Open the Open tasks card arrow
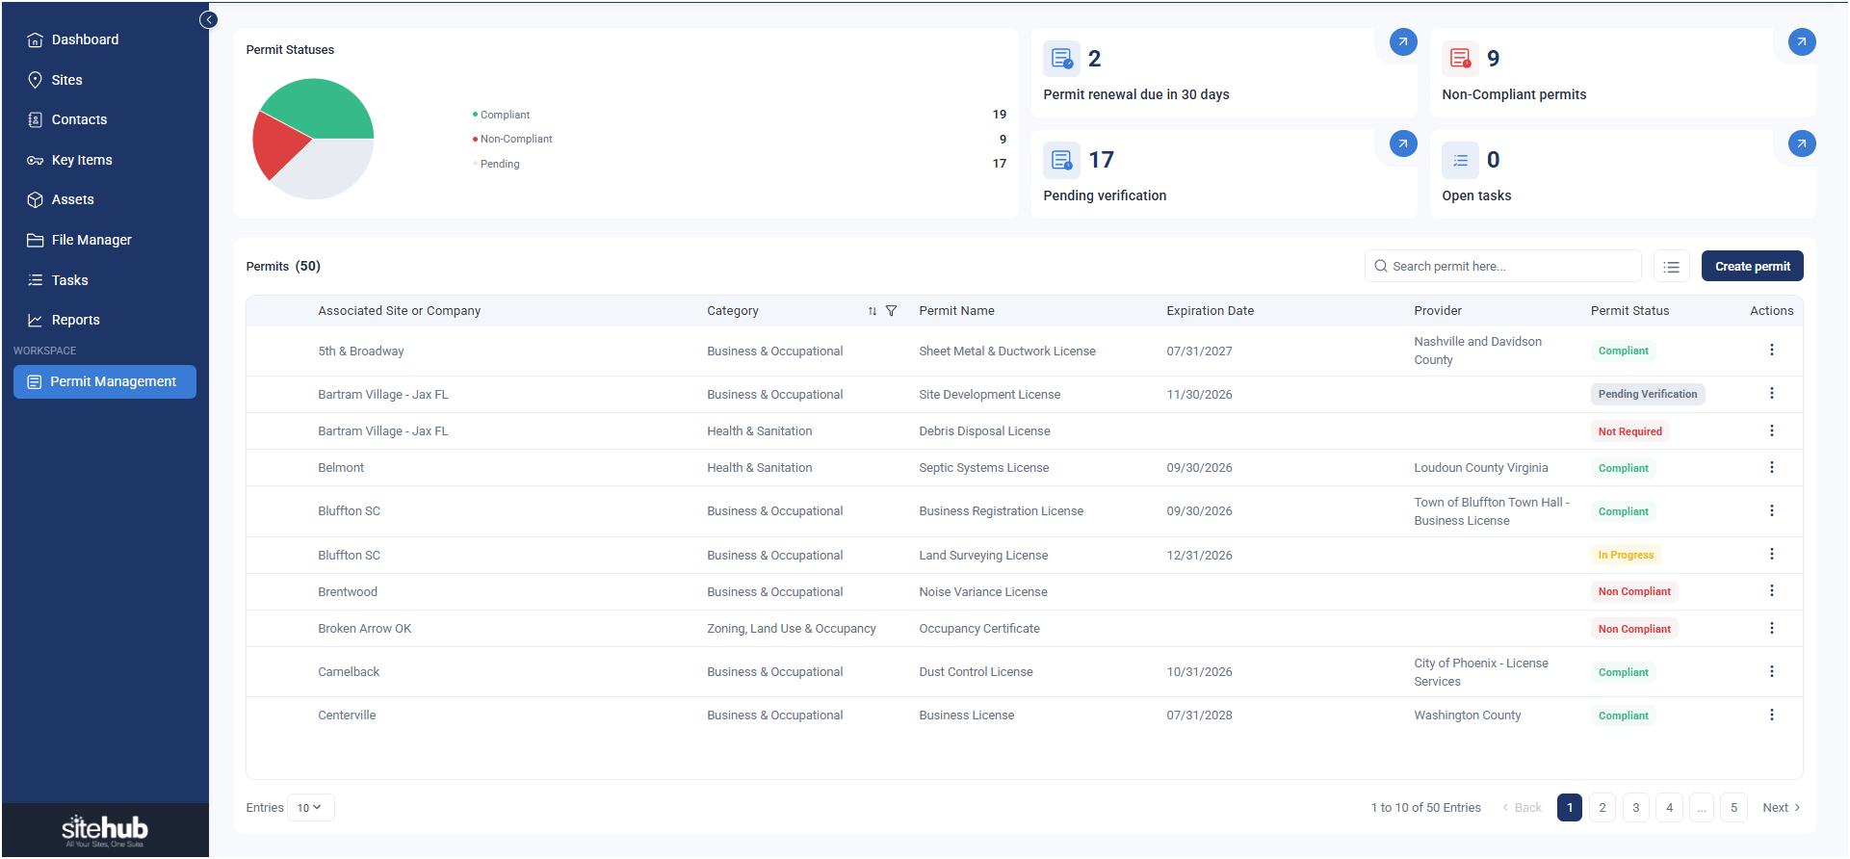This screenshot has width=1850, height=859. [x=1802, y=143]
